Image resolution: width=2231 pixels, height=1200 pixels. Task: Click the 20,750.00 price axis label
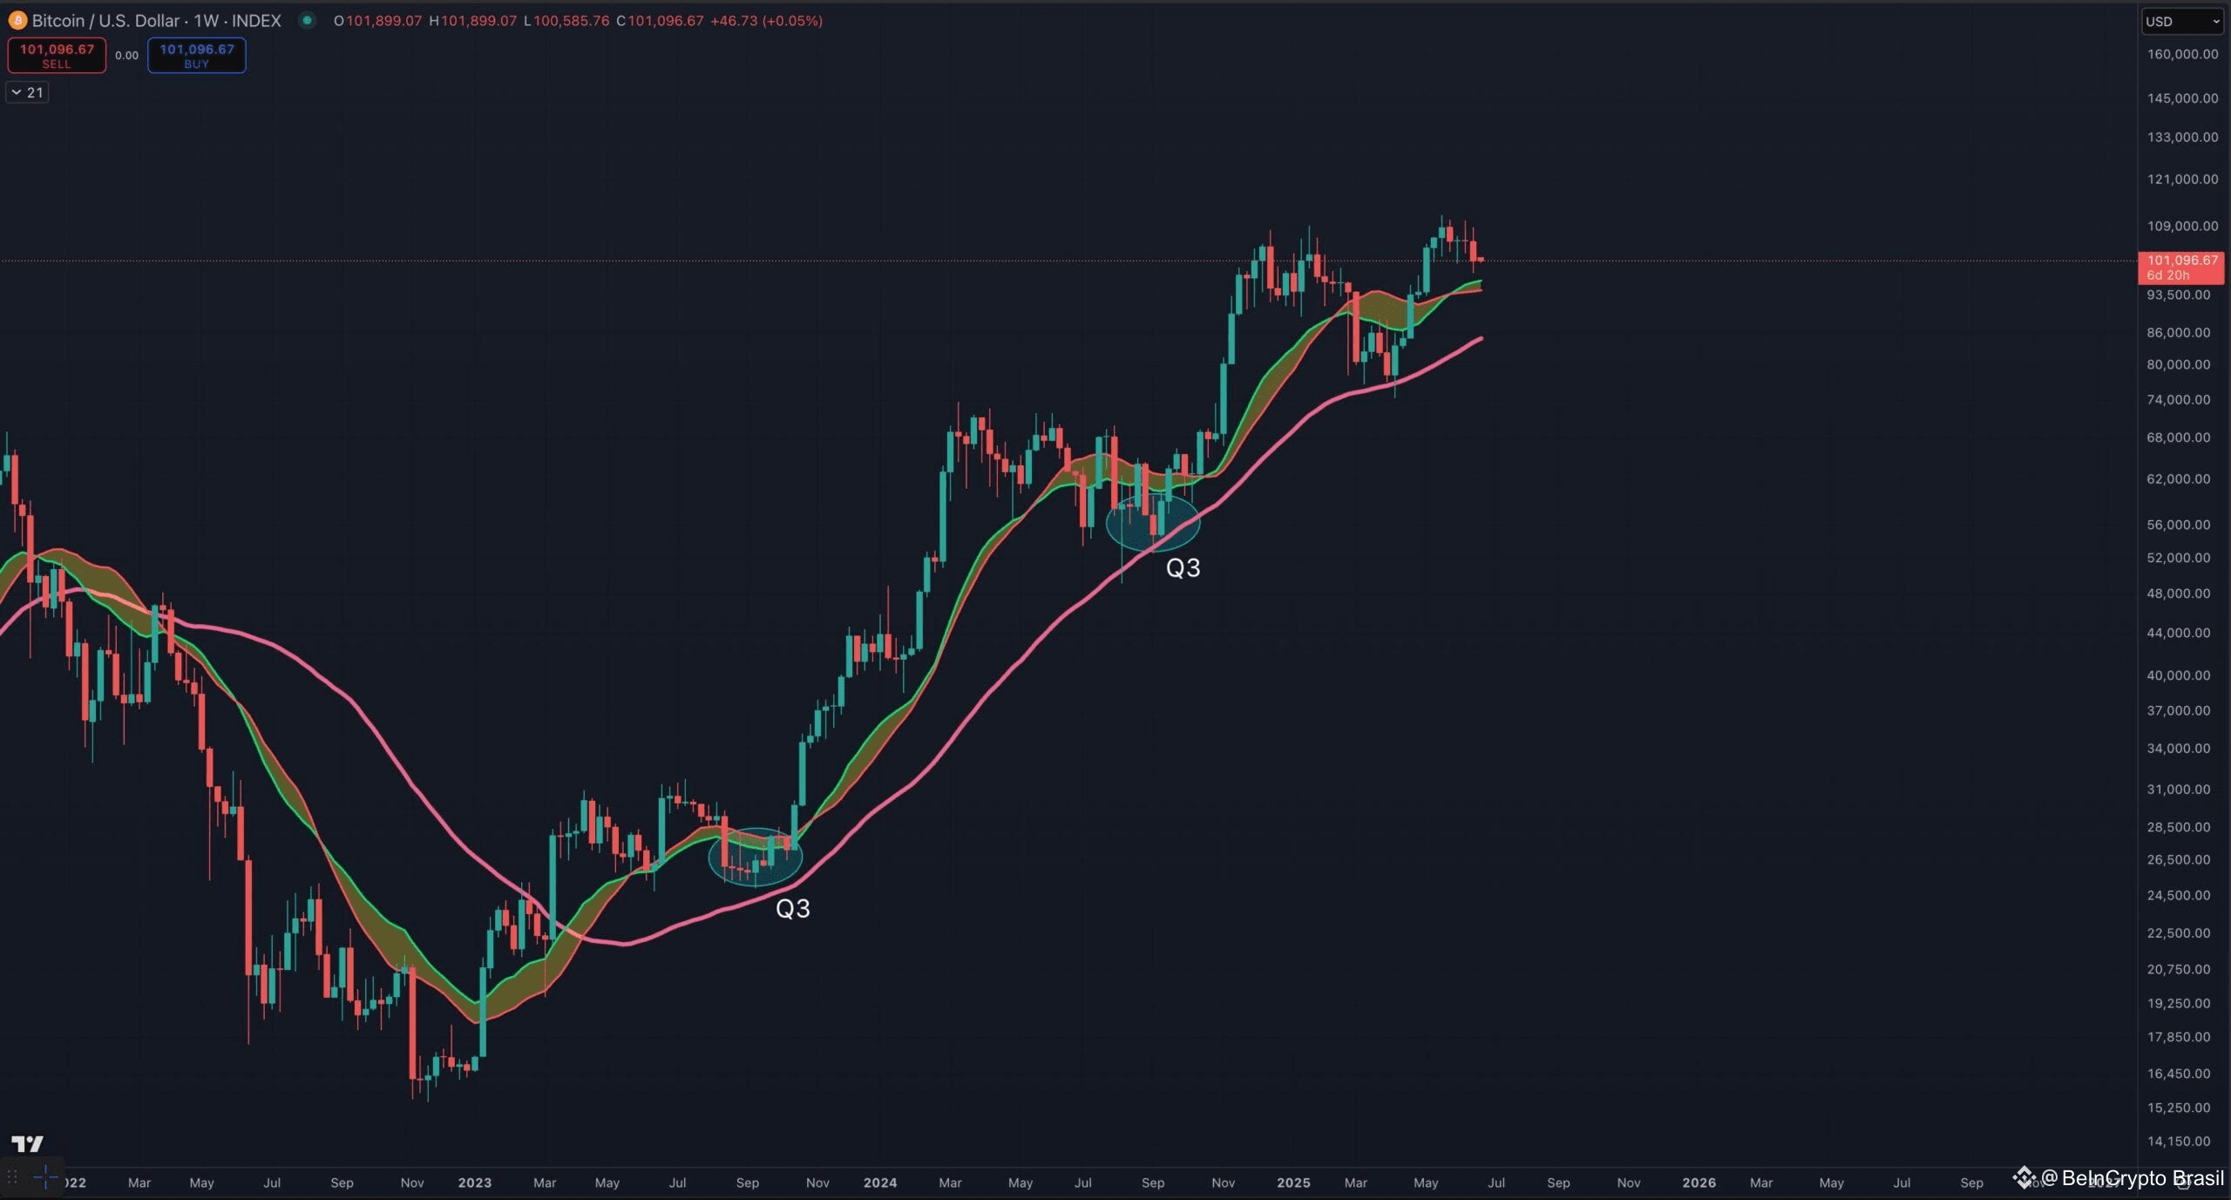[x=2179, y=970]
